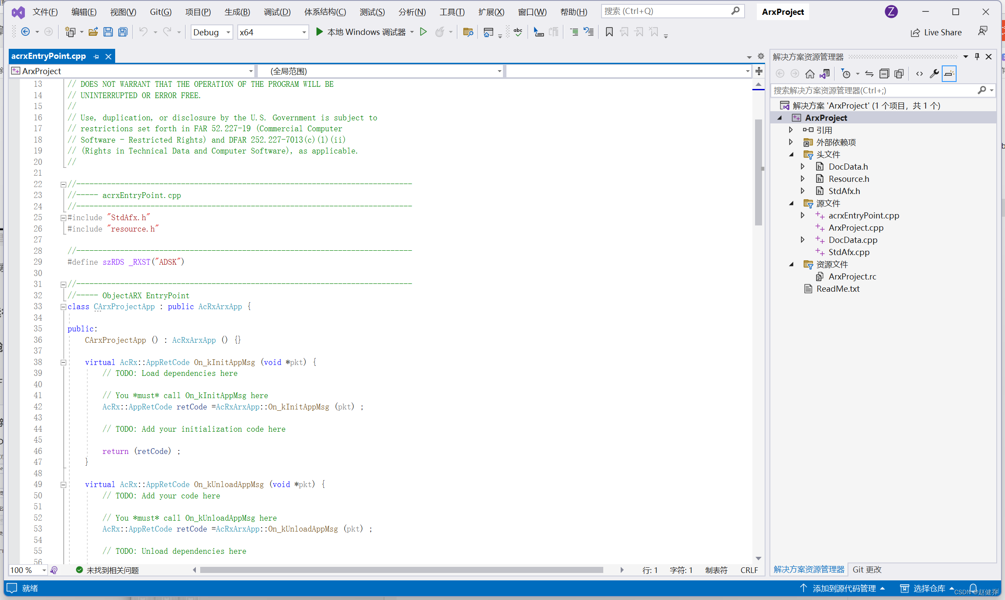Click the Live Share button
The height and width of the screenshot is (600, 1005).
[937, 32]
